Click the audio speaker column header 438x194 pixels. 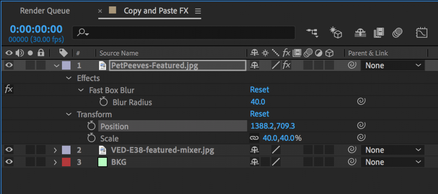click(x=20, y=52)
